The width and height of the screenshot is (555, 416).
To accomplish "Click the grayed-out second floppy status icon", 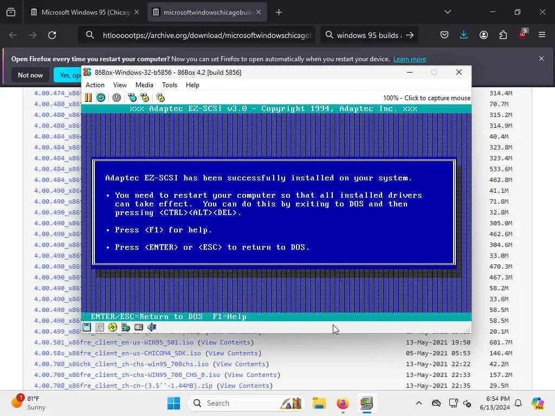I will click(x=100, y=327).
